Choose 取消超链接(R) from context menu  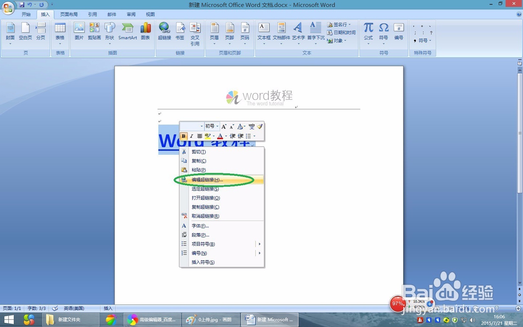(222, 216)
